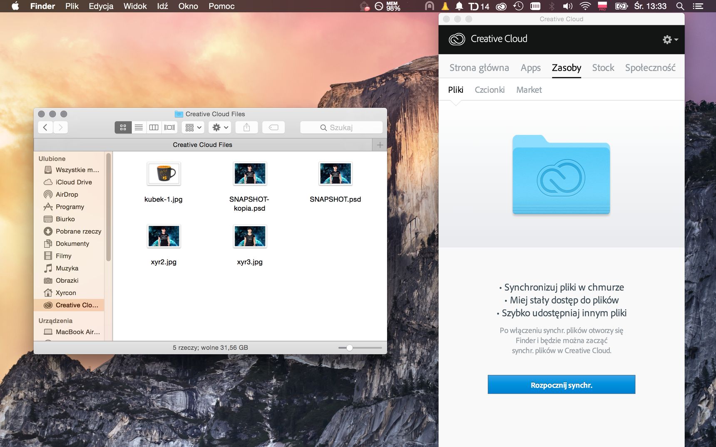Click the Finder edit tags button

pos(273,127)
